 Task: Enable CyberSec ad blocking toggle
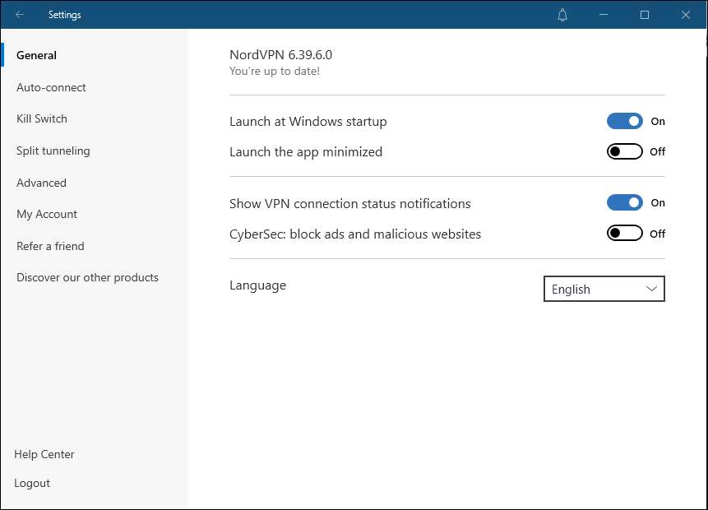[x=624, y=234]
